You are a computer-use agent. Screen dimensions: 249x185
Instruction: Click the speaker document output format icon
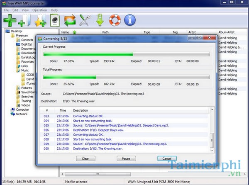coord(55,20)
